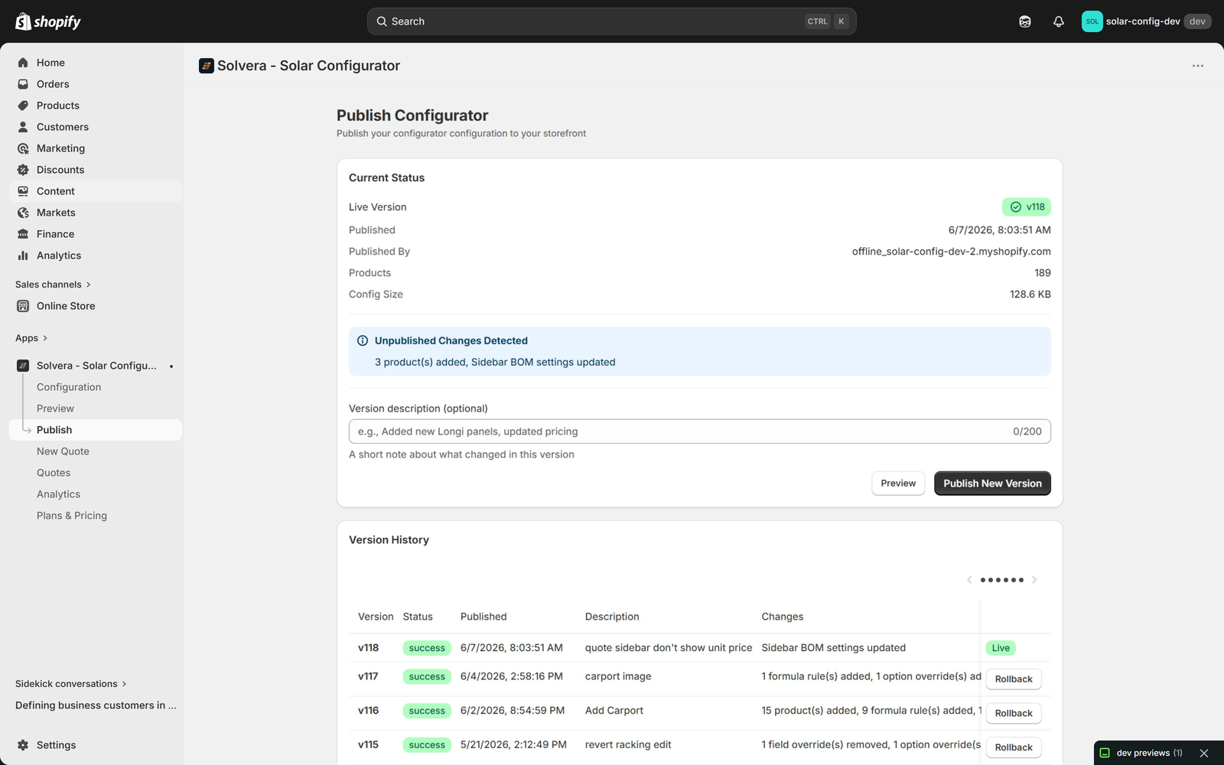Click the v116 version cell

[x=369, y=711]
